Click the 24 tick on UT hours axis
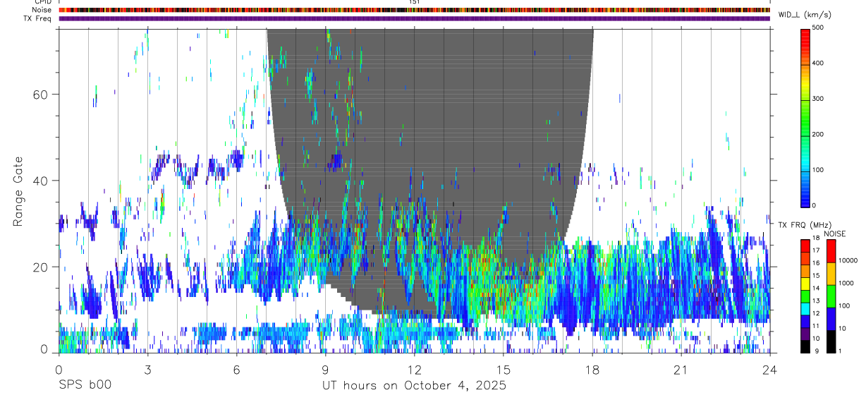The height and width of the screenshot is (400, 866). pos(769,369)
